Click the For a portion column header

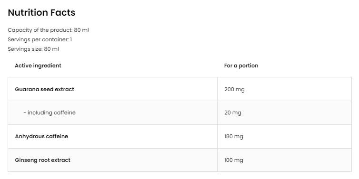[241, 66]
